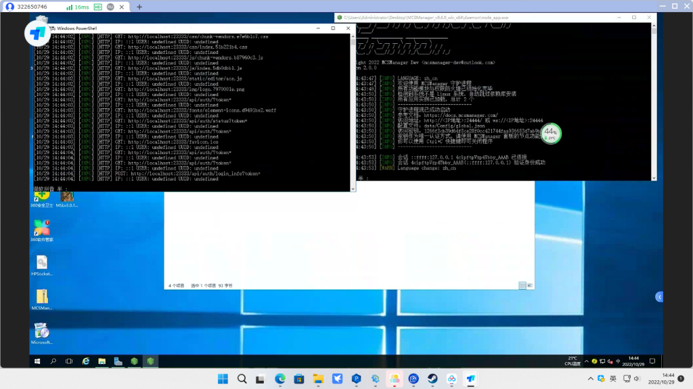
Task: Click the local notification count badge
Action: coord(681,379)
